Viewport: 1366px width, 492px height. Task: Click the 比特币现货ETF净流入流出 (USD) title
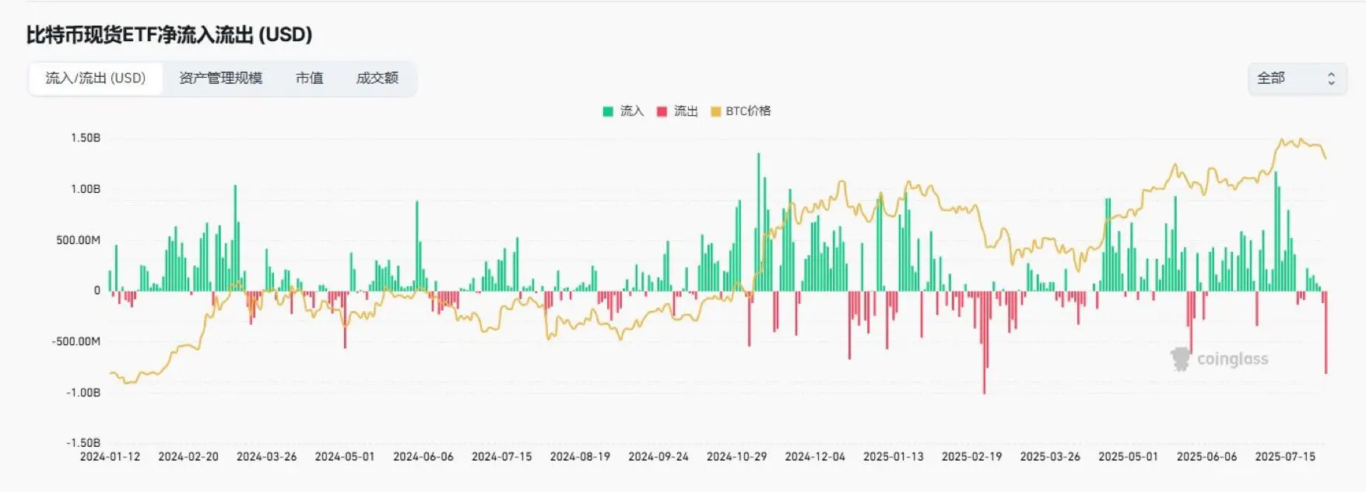pos(169,35)
